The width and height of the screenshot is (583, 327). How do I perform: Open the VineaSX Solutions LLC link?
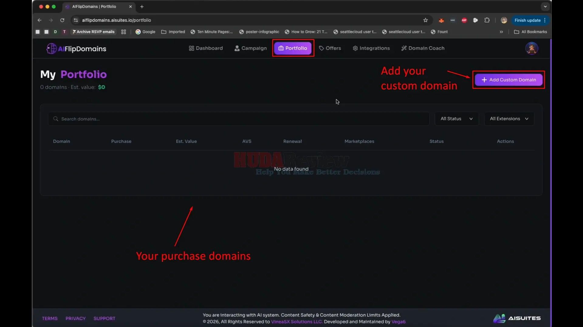pyautogui.click(x=297, y=322)
